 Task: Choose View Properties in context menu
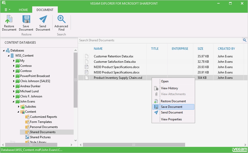[x=173, y=119]
